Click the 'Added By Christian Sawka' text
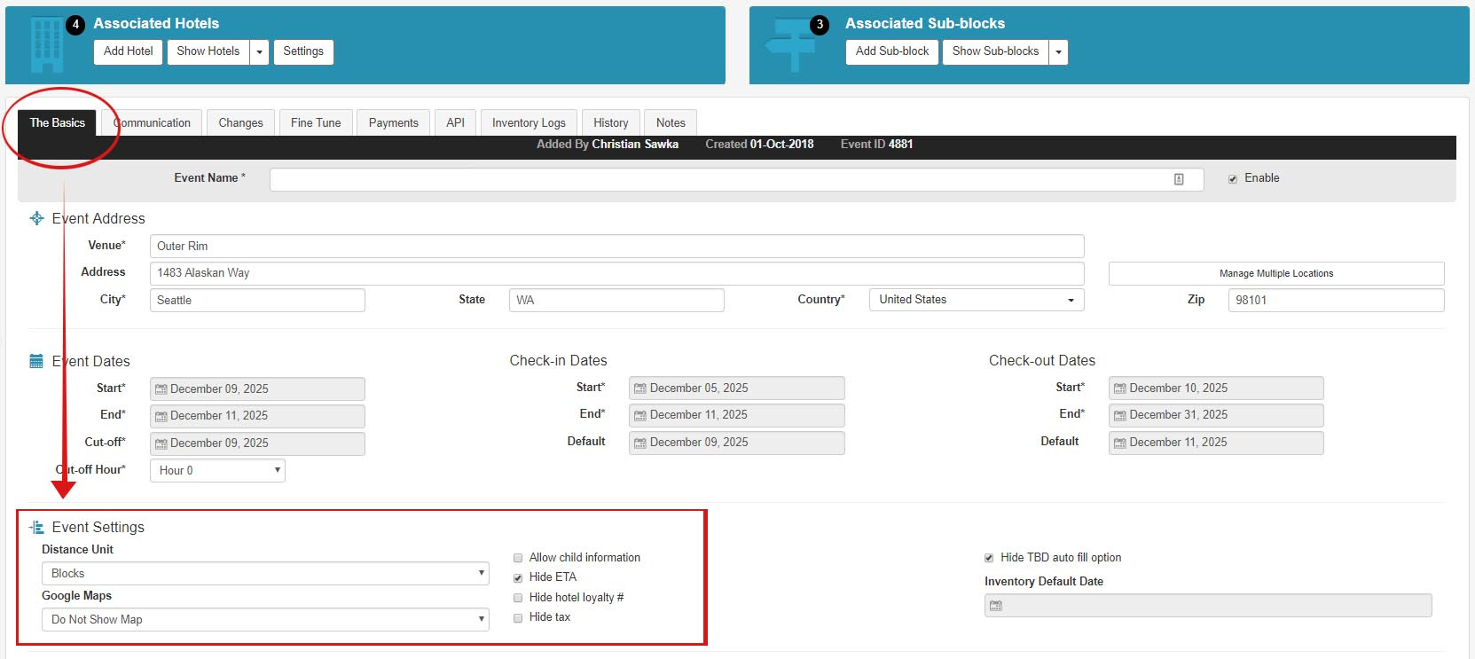The image size is (1475, 659). (x=608, y=145)
